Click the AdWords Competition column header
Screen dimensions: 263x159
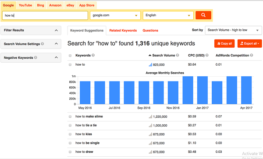tap(232, 56)
